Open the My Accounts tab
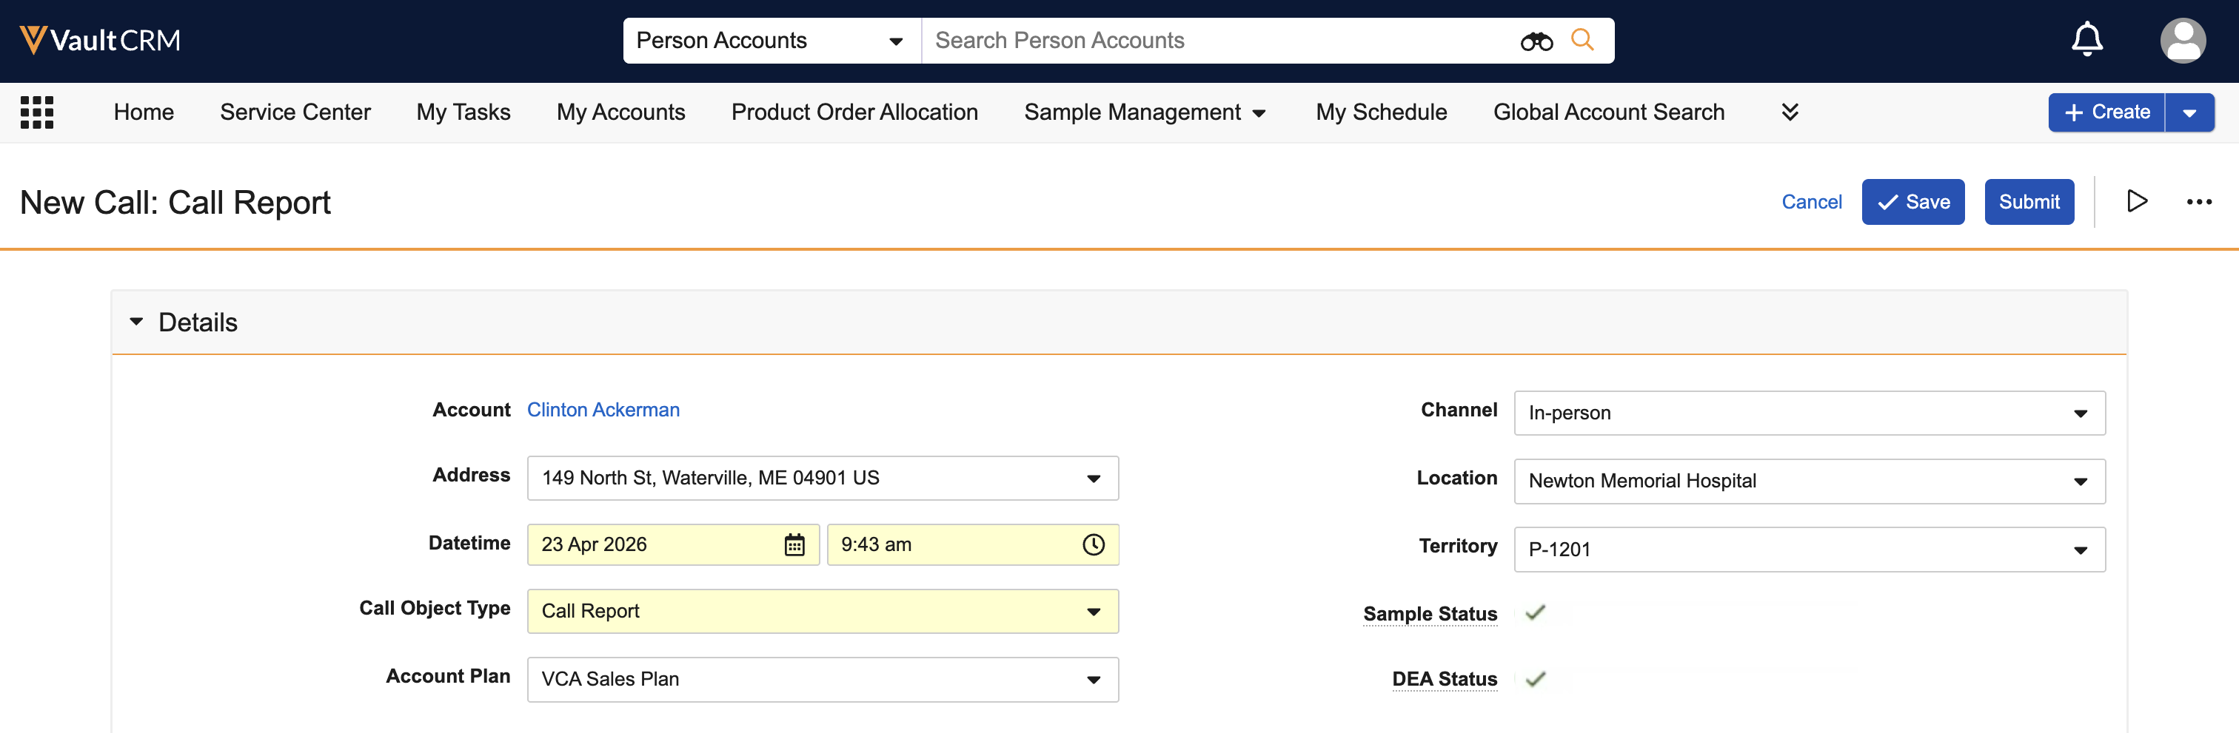The height and width of the screenshot is (733, 2239). pos(620,112)
